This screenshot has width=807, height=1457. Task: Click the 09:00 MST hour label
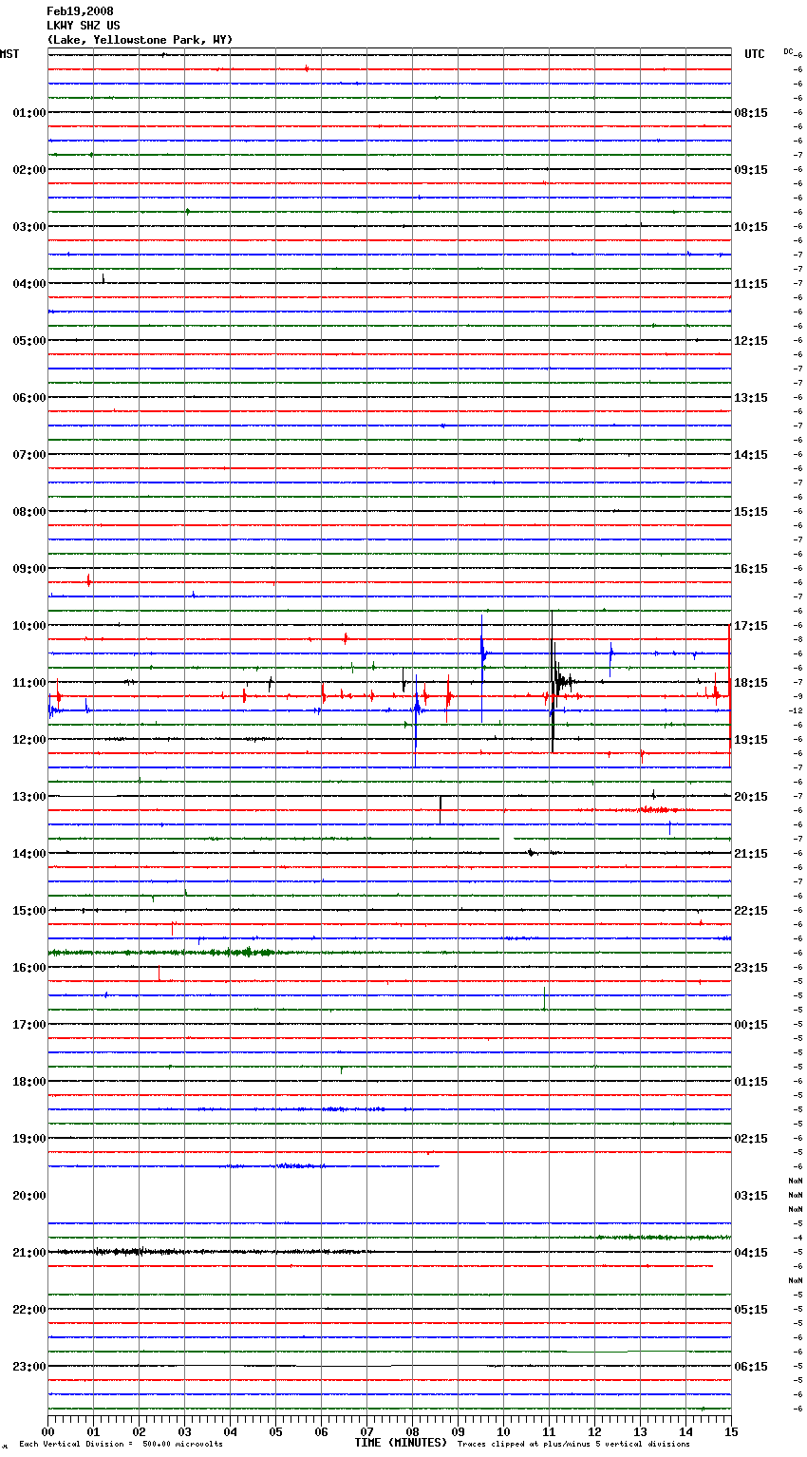pos(29,569)
